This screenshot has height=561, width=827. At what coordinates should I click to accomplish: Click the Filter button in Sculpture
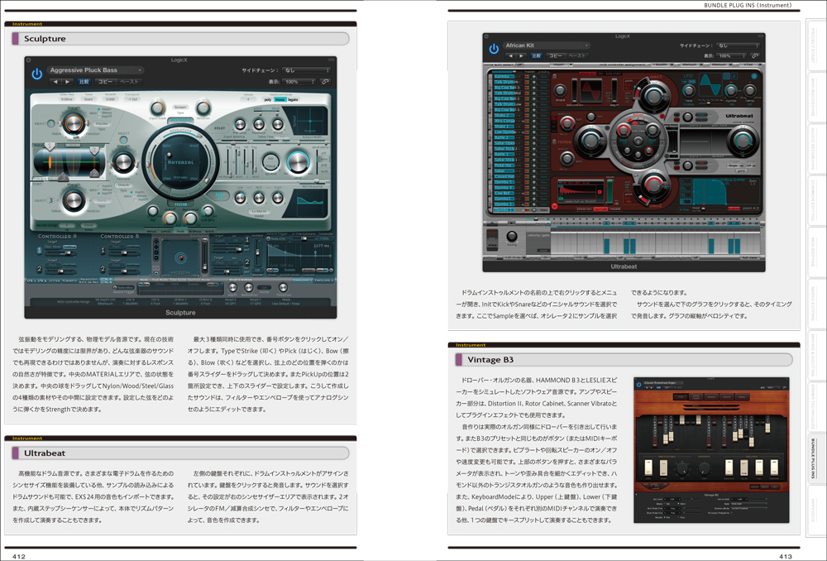(x=180, y=204)
